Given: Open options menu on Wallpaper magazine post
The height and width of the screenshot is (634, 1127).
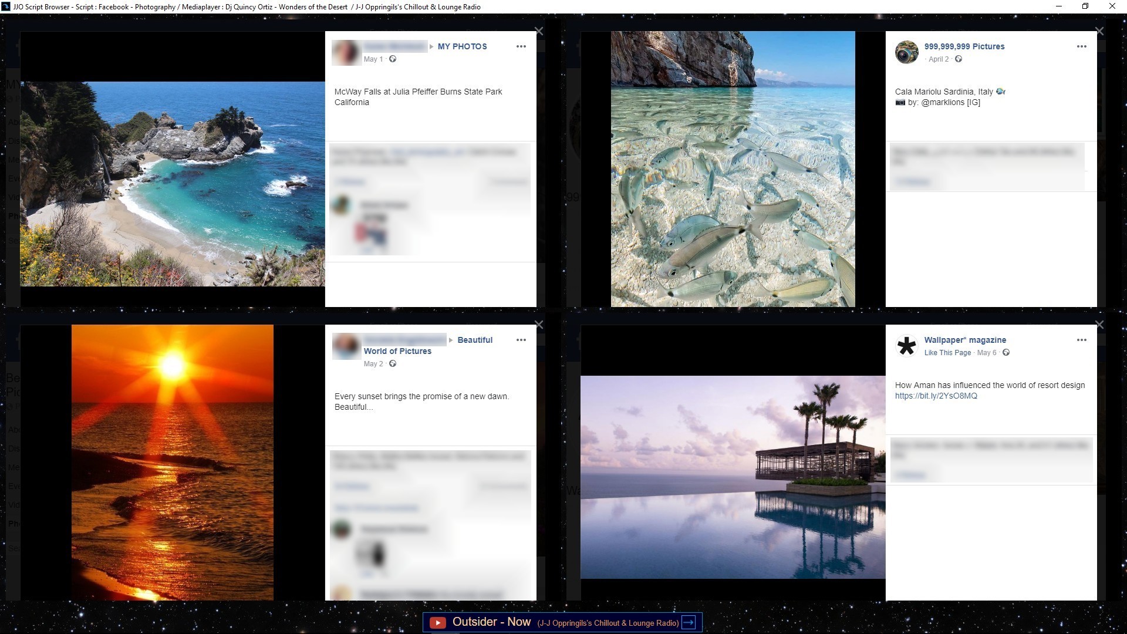Looking at the screenshot, I should [1081, 340].
